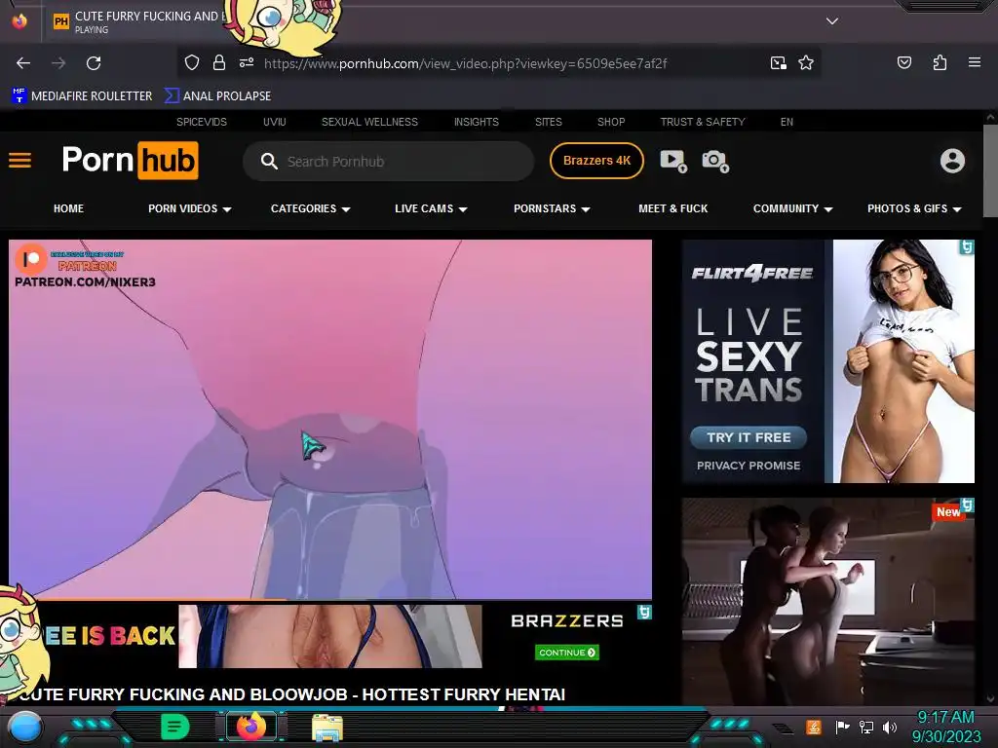Click the Firefox taskbar button
This screenshot has width=998, height=748.
250,727
